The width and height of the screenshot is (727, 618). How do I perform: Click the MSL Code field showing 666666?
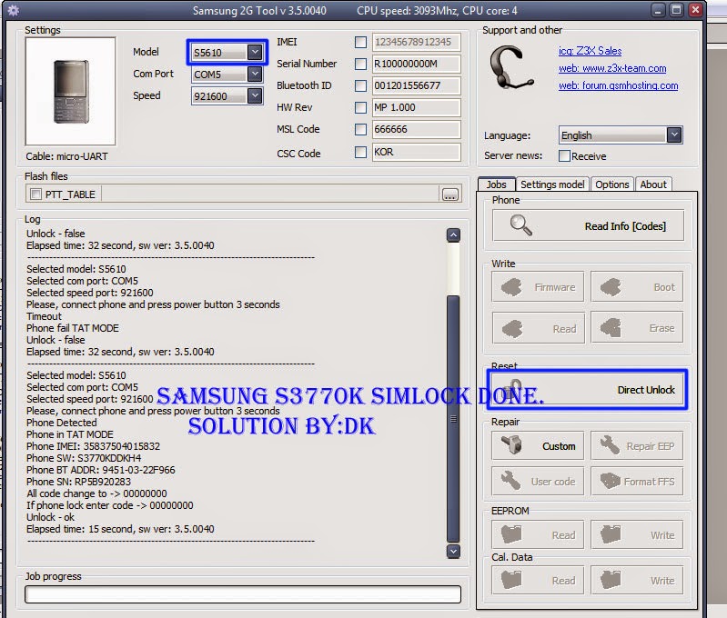pos(417,129)
